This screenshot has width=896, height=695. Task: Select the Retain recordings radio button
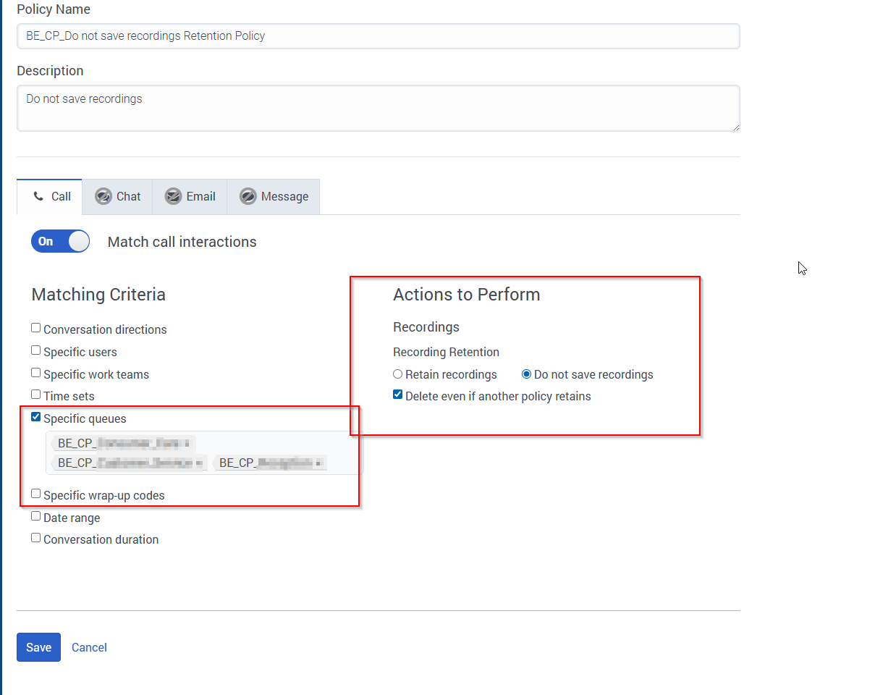398,375
